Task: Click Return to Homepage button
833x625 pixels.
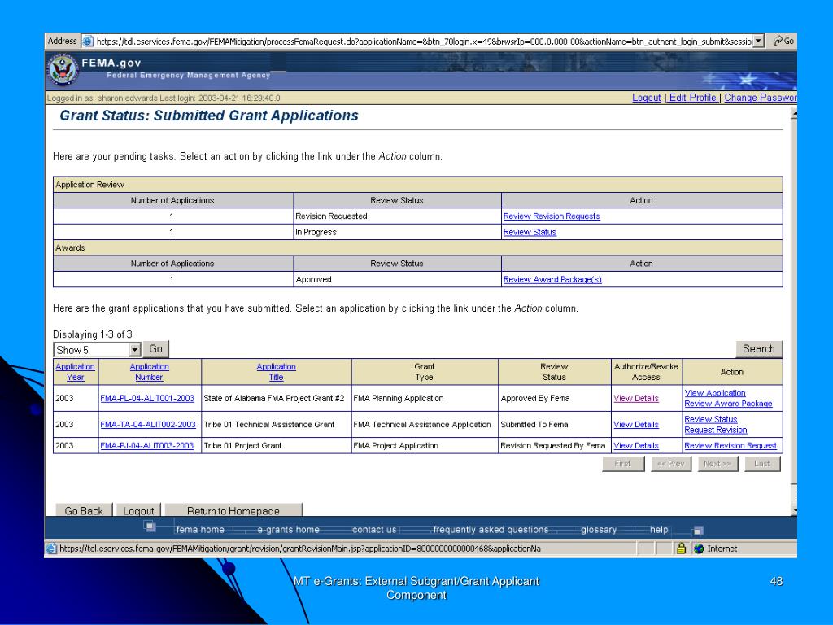Action: (233, 510)
